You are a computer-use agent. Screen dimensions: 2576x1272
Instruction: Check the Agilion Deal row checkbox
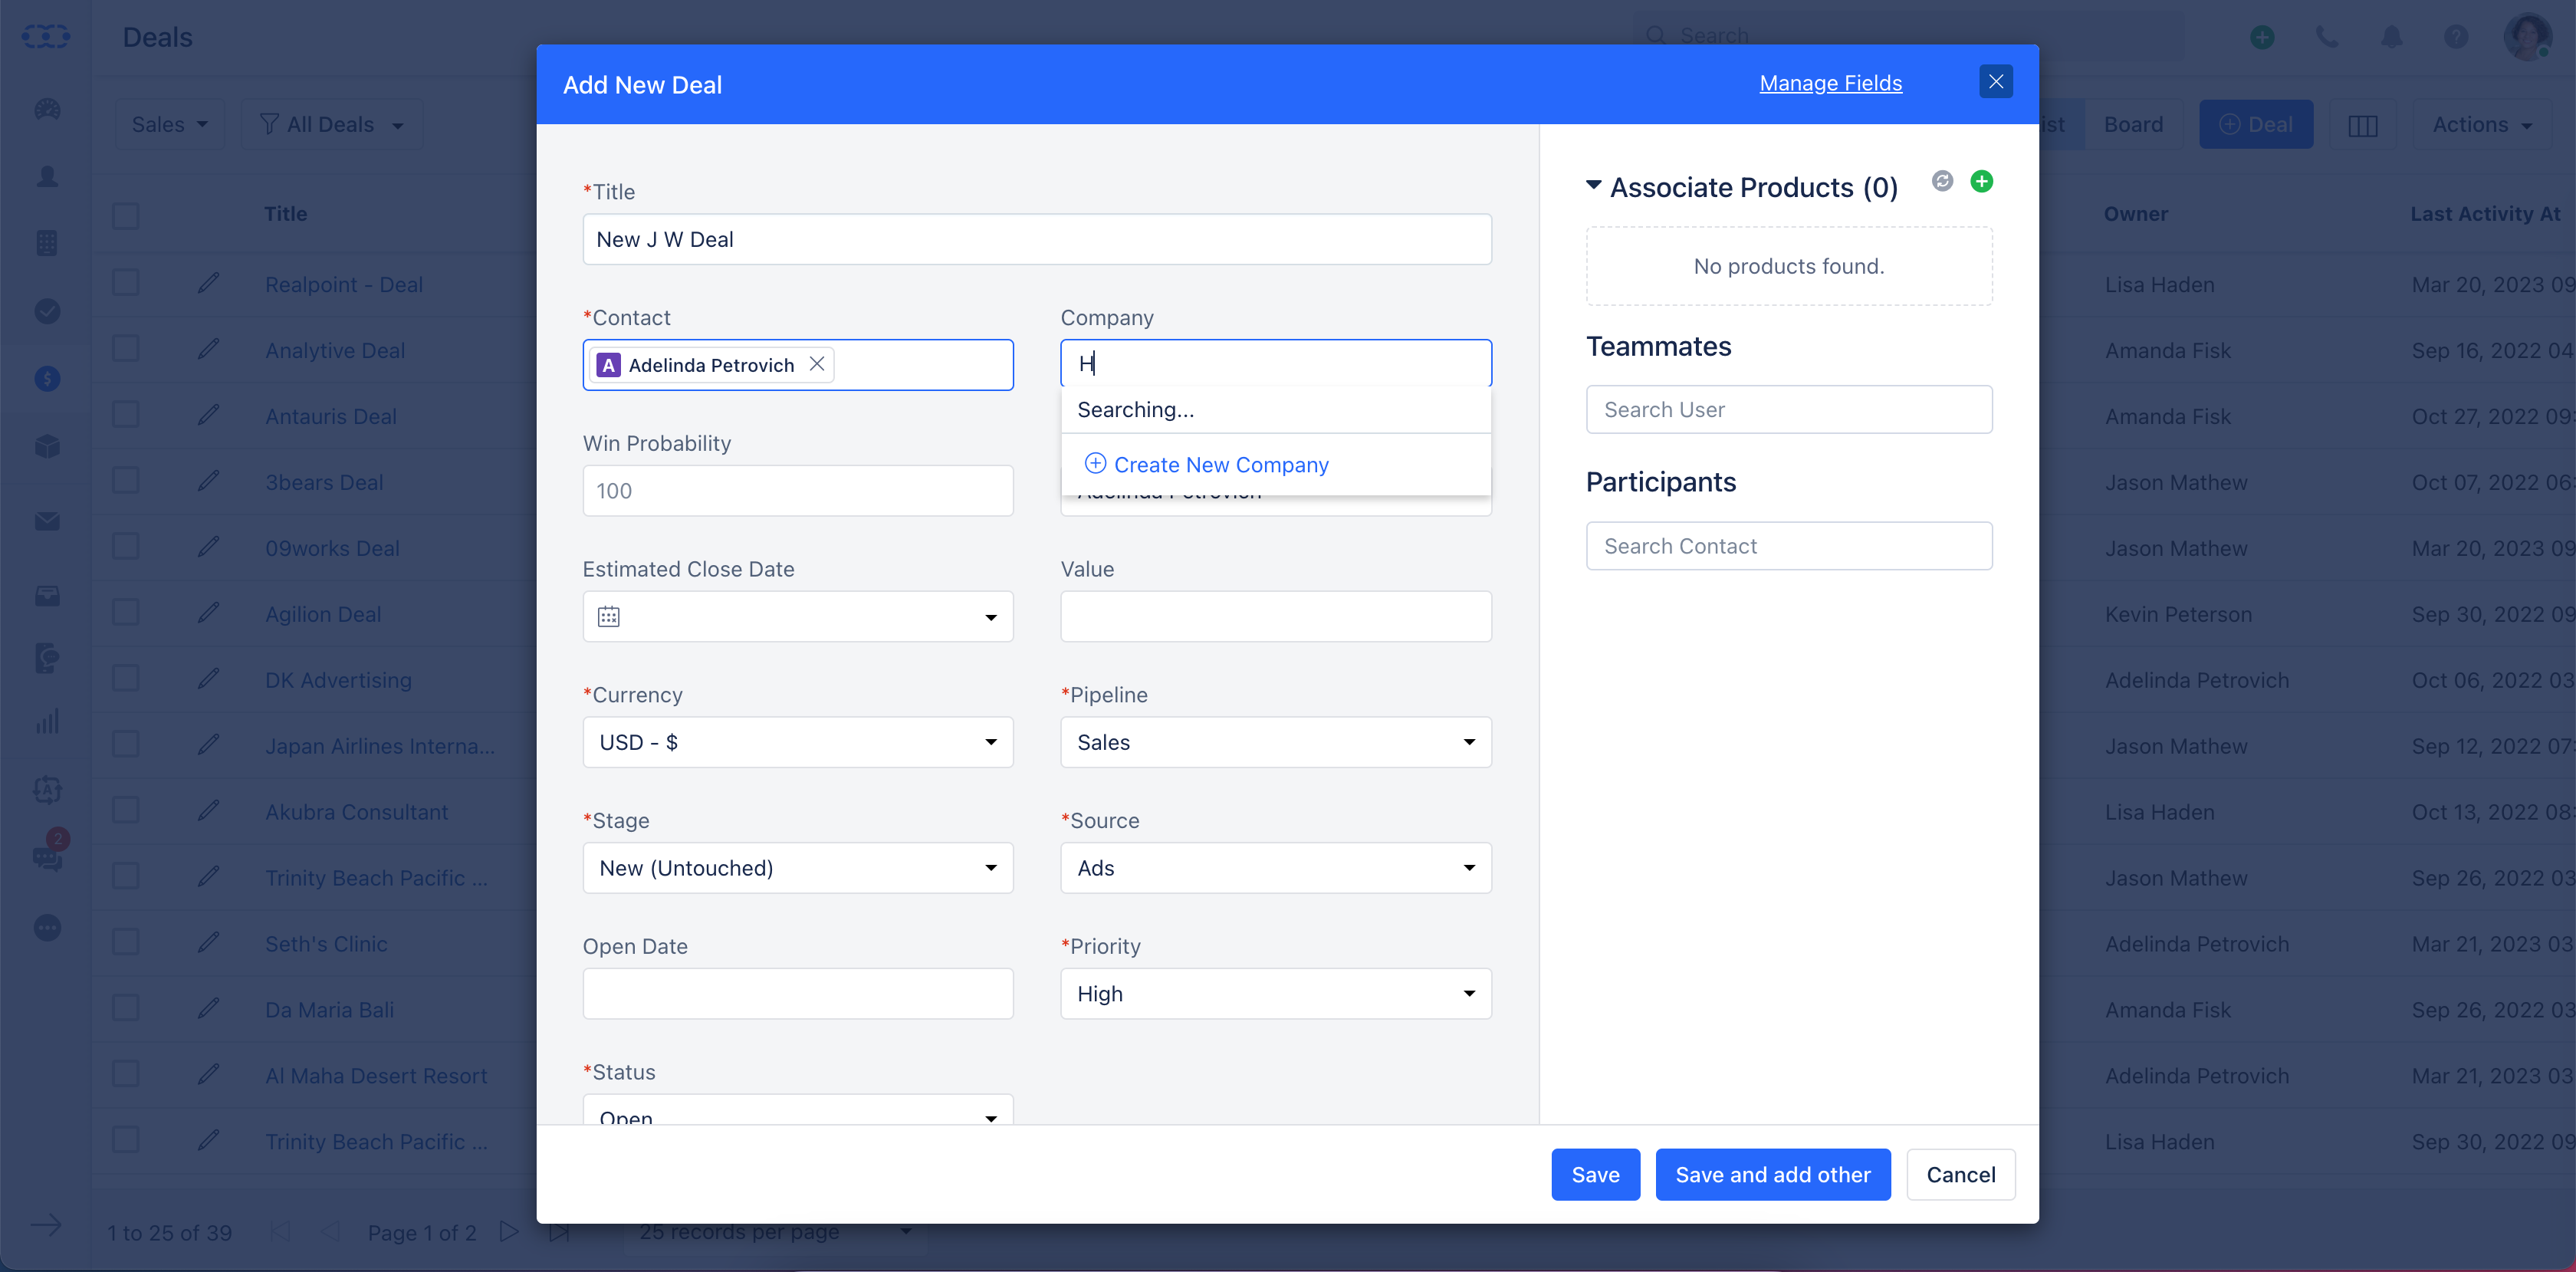[x=126, y=613]
